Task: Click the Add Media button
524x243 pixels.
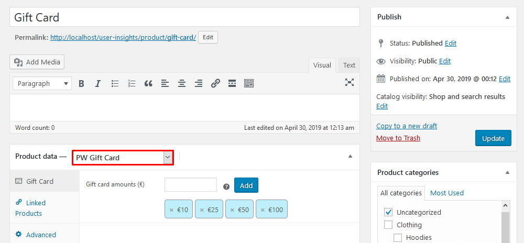Action: 37,62
